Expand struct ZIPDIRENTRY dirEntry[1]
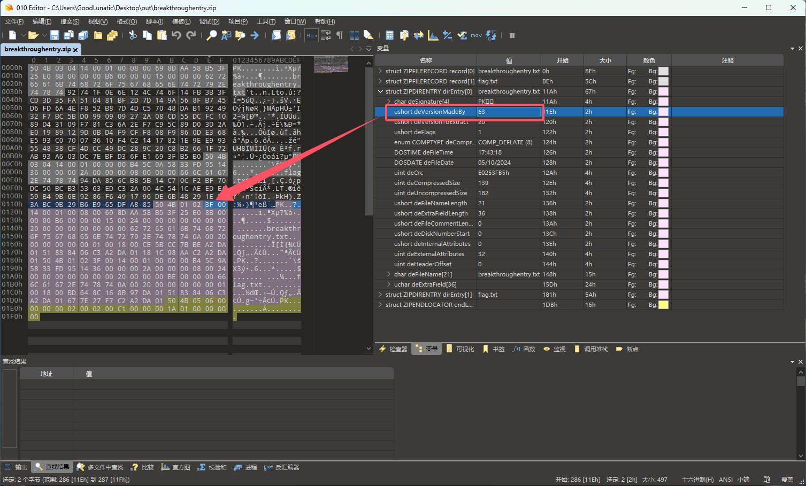The image size is (806, 486). pos(380,295)
